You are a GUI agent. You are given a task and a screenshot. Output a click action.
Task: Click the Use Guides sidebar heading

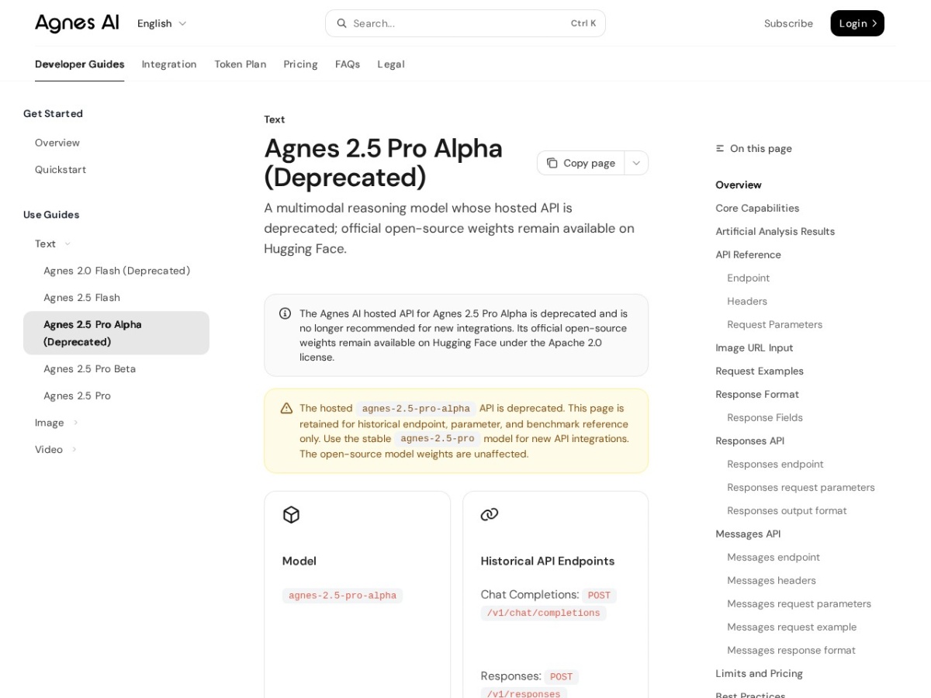click(51, 214)
